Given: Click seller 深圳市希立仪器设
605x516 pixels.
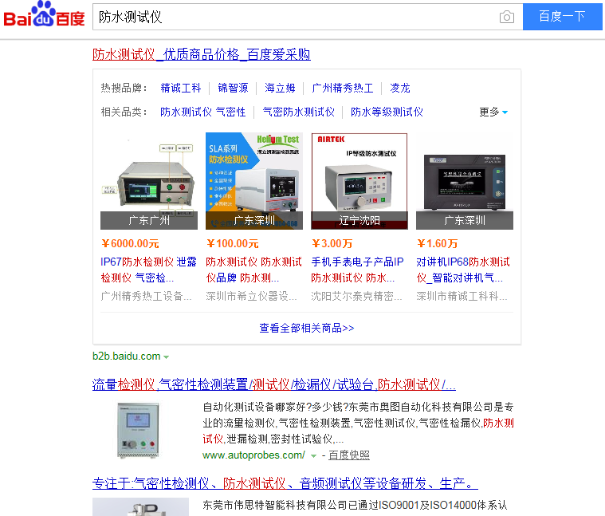Looking at the screenshot, I should [x=252, y=296].
